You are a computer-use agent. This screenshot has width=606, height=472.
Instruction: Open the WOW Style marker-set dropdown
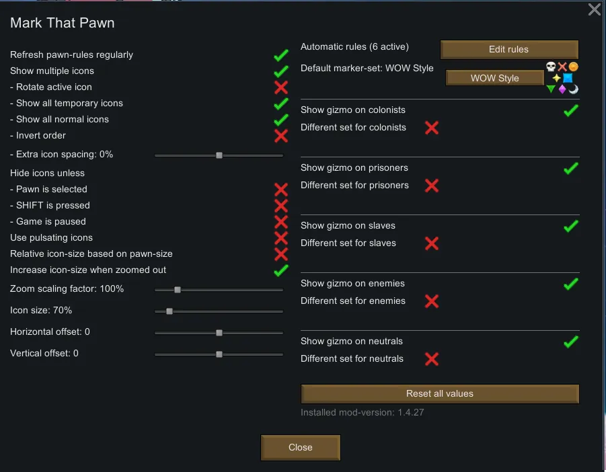[494, 78]
